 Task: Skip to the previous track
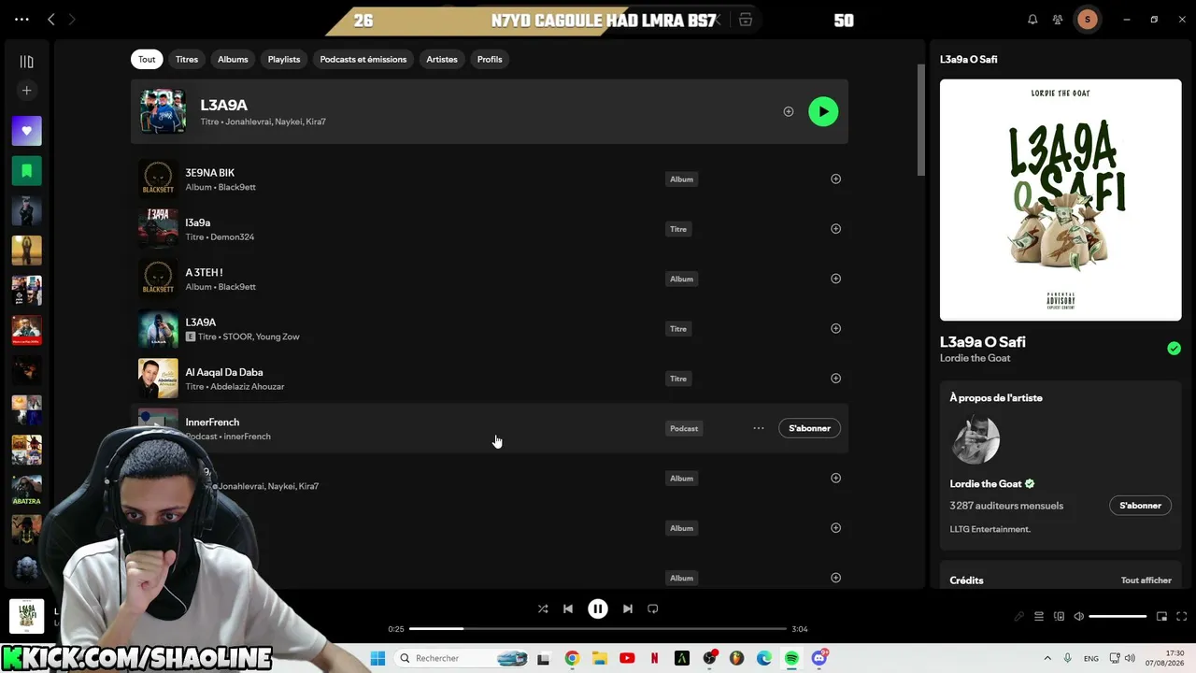click(x=567, y=609)
